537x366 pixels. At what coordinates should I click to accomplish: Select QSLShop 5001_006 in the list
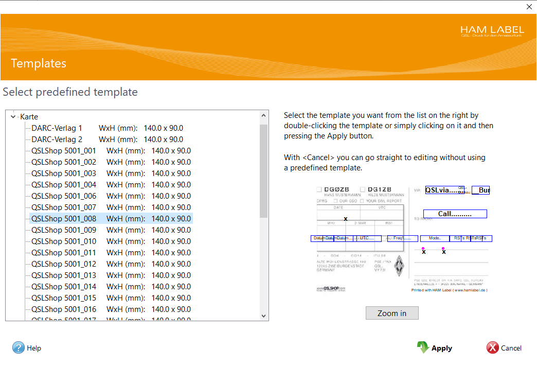click(111, 196)
